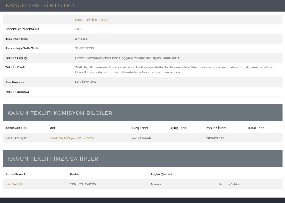The image size is (285, 203).
Task: Click the Son Durumu label
Action: click(x=15, y=82)
